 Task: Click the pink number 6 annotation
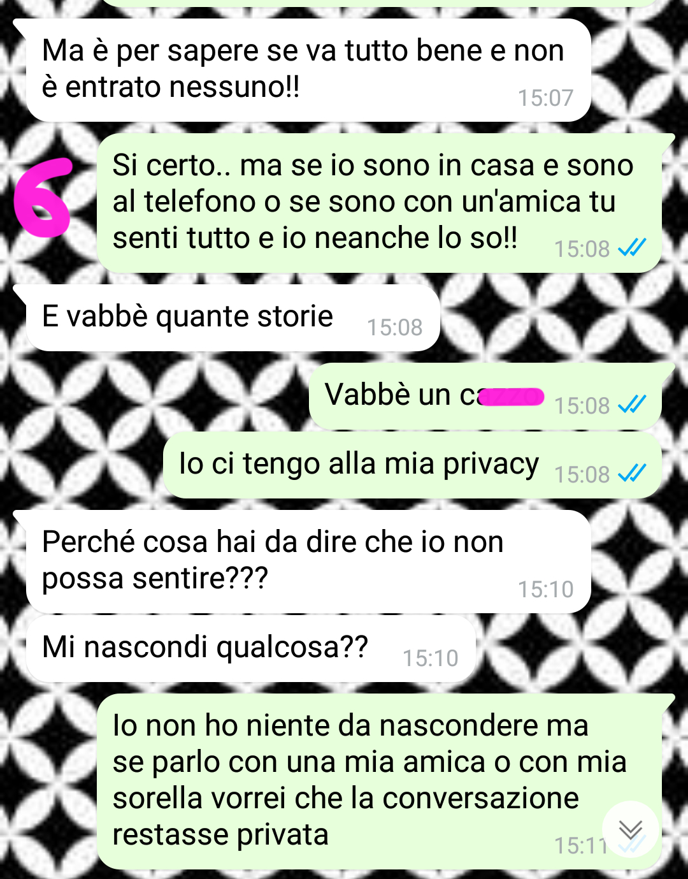pyautogui.click(x=43, y=197)
